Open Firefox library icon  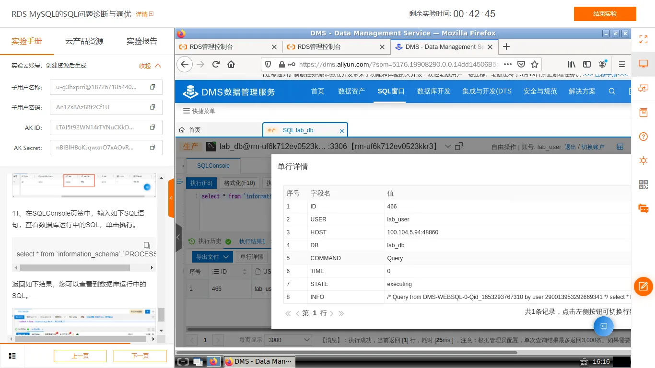click(572, 64)
